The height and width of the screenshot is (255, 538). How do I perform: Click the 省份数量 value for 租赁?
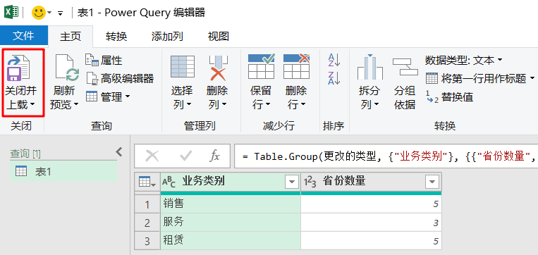(x=371, y=241)
